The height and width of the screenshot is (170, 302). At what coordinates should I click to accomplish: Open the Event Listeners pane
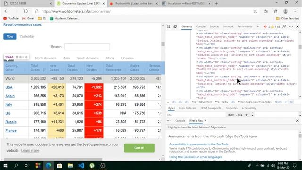[x=187, y=108]
